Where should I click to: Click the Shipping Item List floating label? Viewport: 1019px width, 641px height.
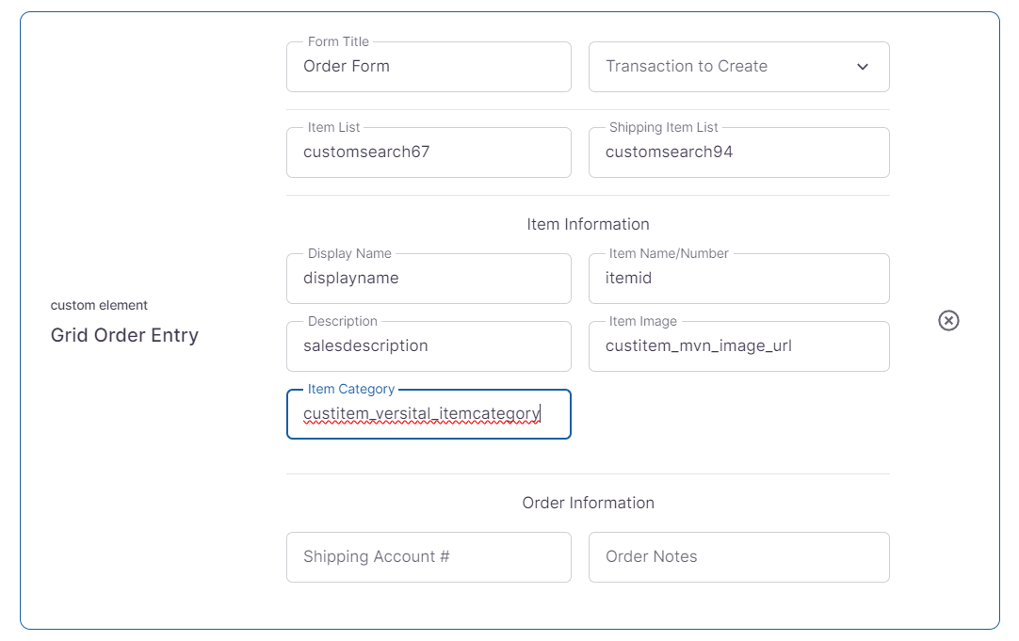pyautogui.click(x=663, y=127)
